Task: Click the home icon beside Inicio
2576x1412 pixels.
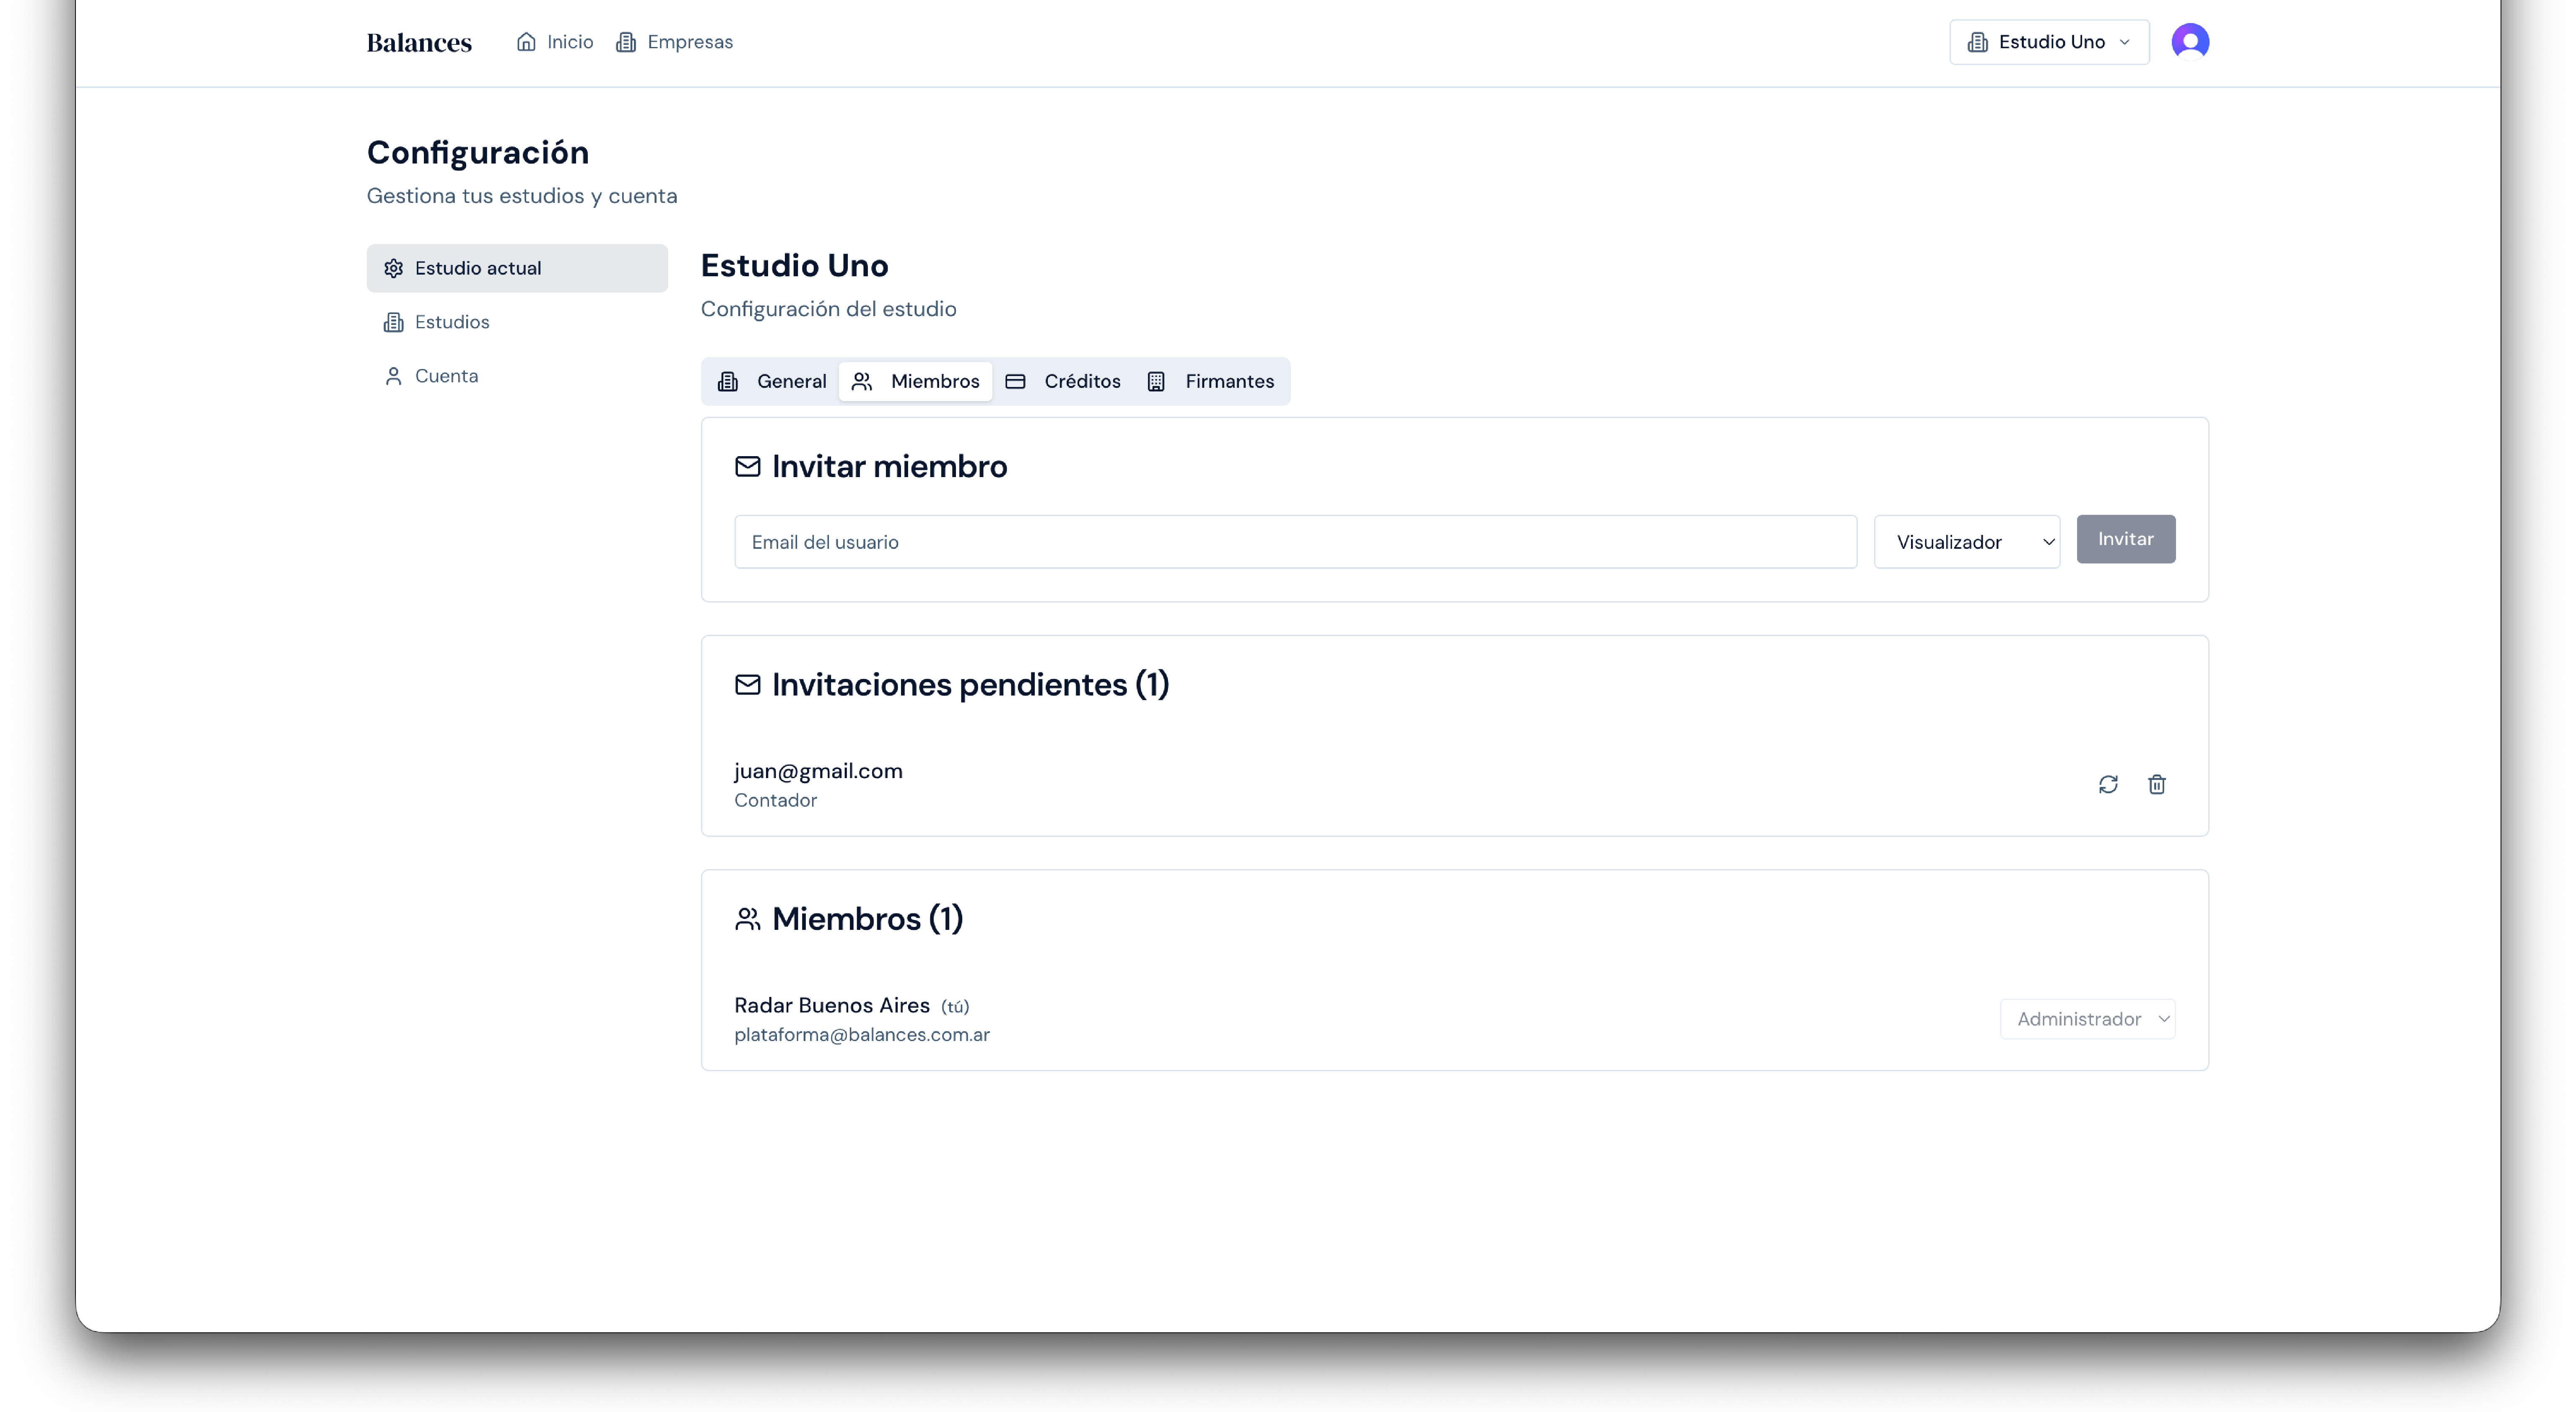Action: click(526, 42)
